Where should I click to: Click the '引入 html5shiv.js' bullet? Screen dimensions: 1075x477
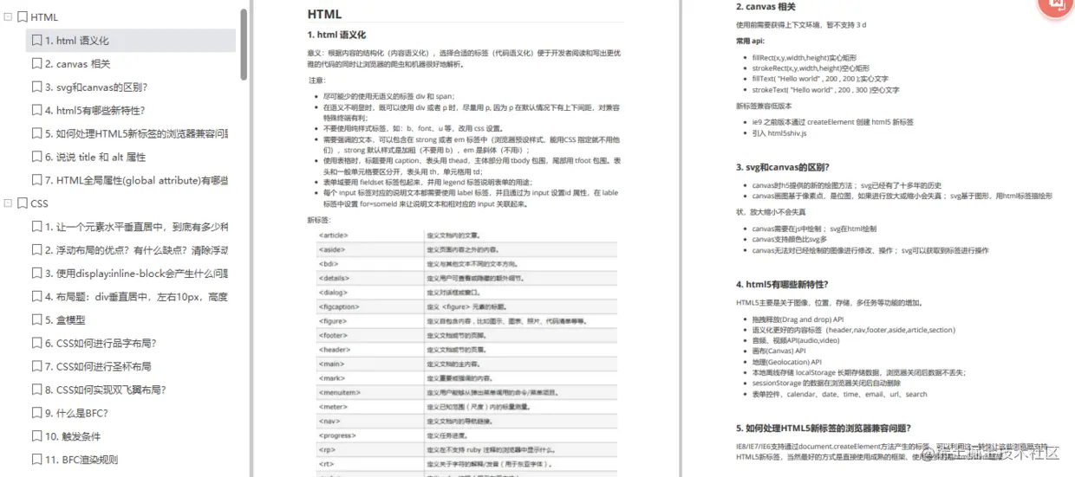(779, 133)
